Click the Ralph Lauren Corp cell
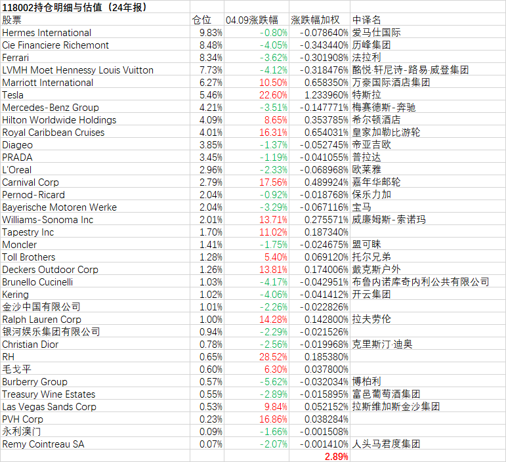This screenshot has height=462, width=506. (95, 319)
